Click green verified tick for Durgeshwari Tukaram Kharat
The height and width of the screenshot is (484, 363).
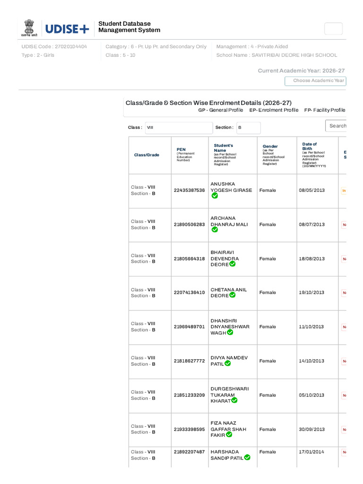234,400
